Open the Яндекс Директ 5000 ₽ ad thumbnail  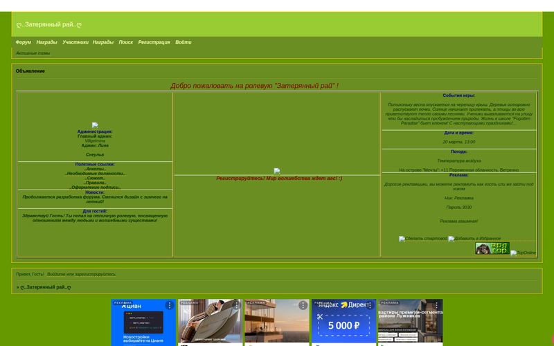(343, 324)
